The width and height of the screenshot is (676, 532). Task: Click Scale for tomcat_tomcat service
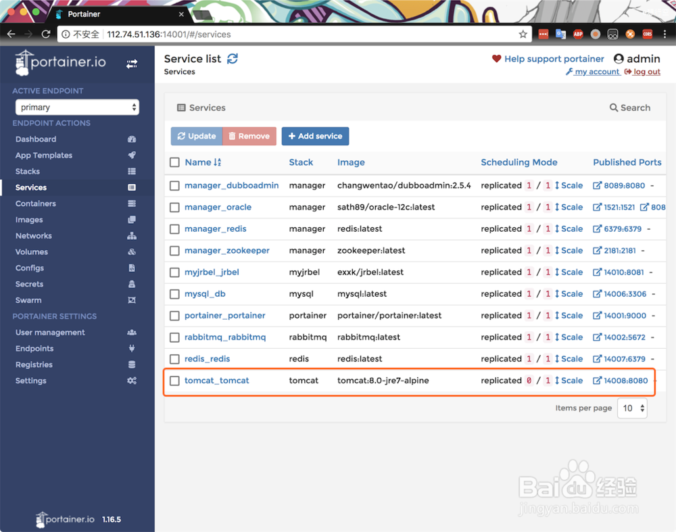pos(569,381)
